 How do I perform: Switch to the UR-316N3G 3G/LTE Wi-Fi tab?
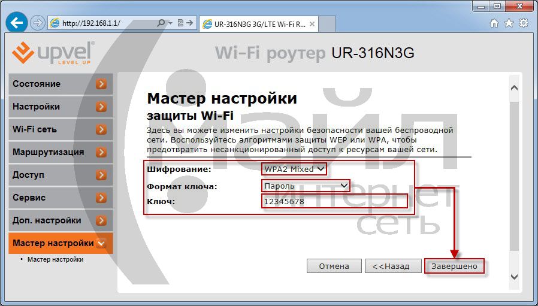tap(254, 24)
